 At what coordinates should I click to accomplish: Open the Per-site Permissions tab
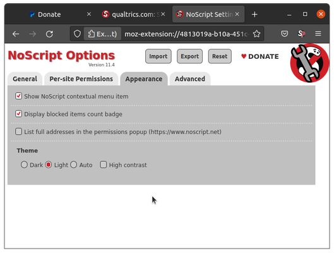(81, 79)
